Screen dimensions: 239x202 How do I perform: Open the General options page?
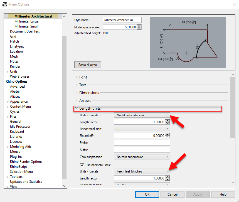click(x=16, y=122)
